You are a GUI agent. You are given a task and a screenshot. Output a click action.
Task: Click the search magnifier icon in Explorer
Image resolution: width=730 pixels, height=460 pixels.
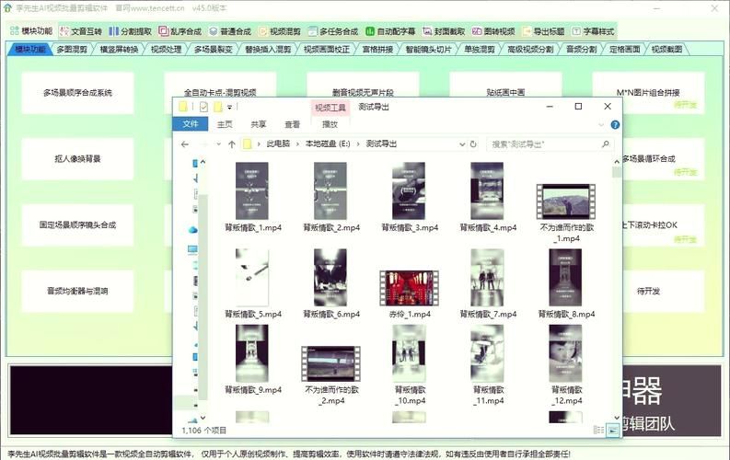click(605, 144)
